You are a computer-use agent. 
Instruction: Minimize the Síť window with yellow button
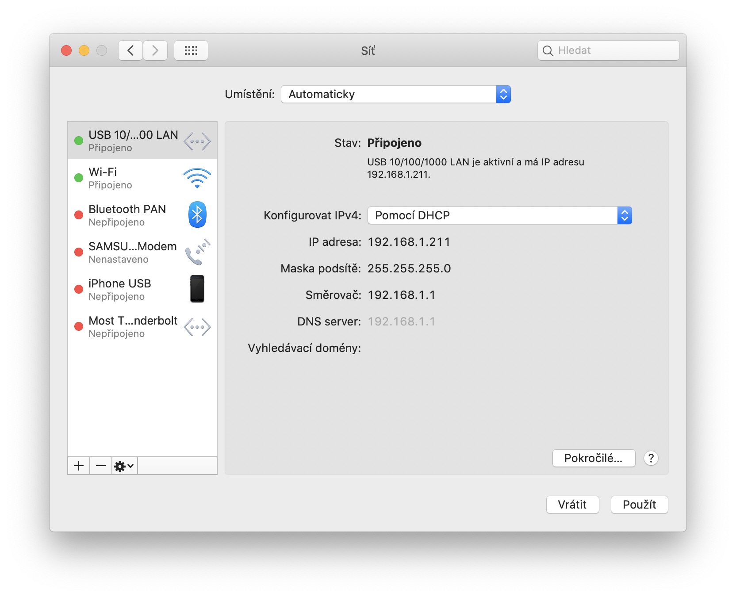coord(84,50)
